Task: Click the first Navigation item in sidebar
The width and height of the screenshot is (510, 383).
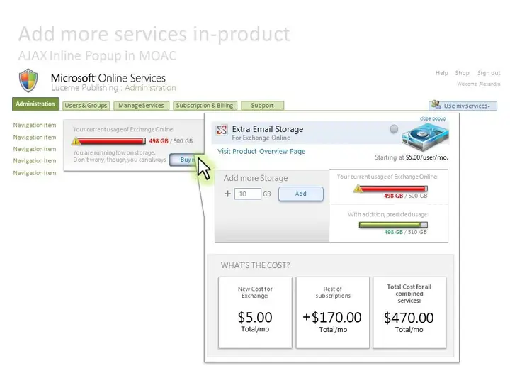Action: [35, 125]
